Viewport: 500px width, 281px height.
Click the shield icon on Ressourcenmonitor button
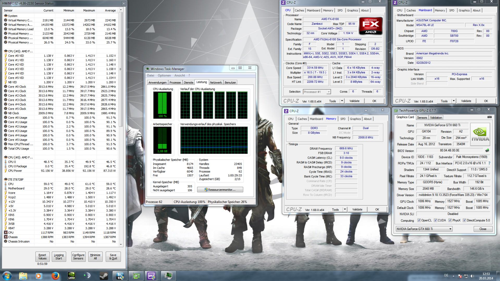tap(206, 190)
